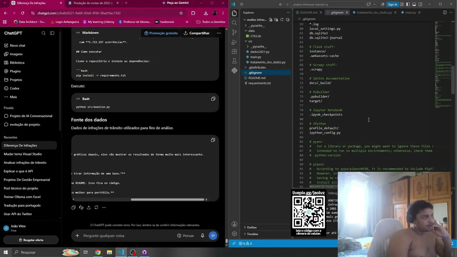Toggle the Pensar thinking mode
This screenshot has width=457, height=257.
186,236
